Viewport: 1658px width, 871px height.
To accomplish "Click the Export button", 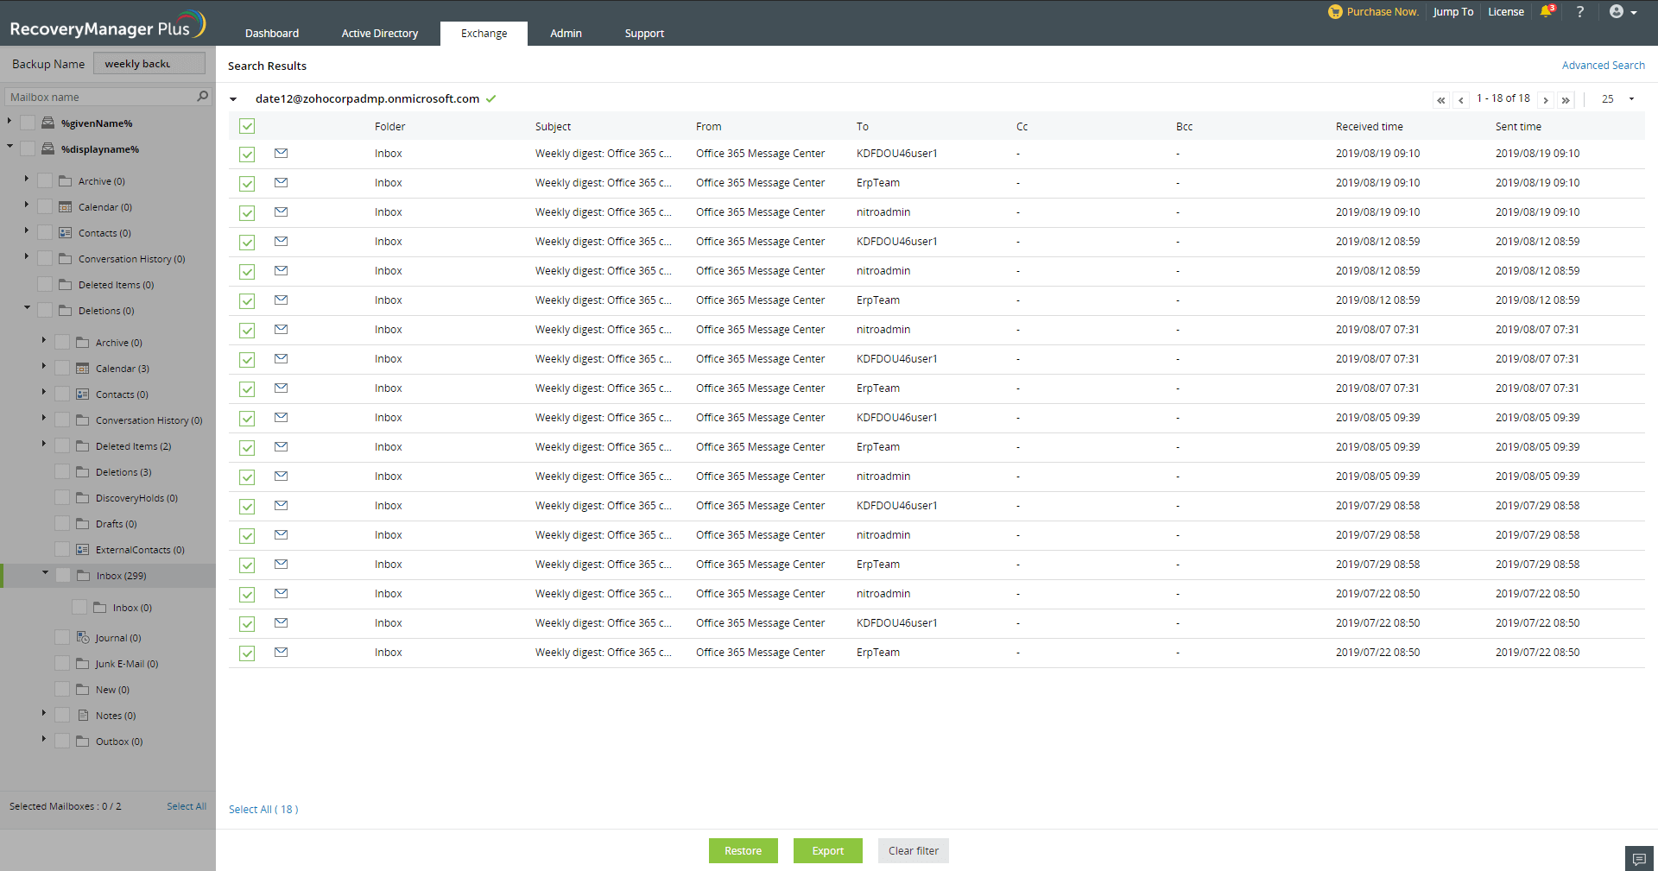I will pos(827,851).
